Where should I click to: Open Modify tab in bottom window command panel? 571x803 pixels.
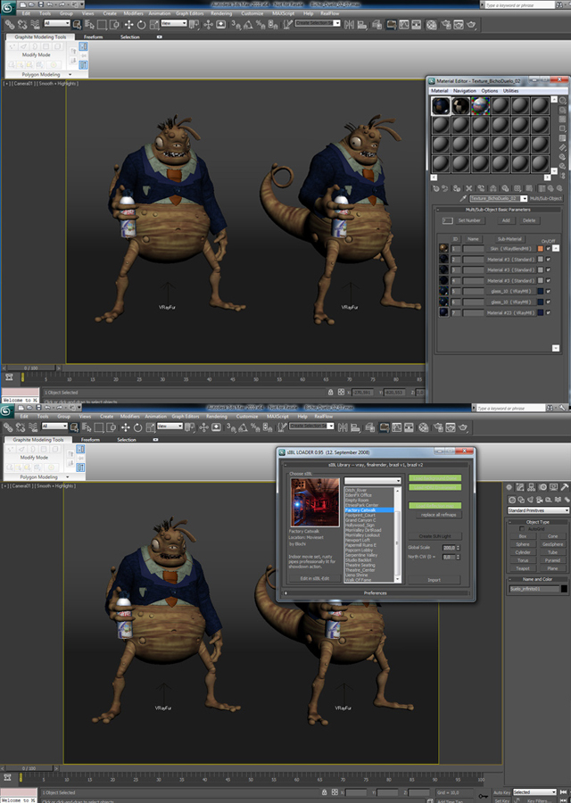[520, 487]
